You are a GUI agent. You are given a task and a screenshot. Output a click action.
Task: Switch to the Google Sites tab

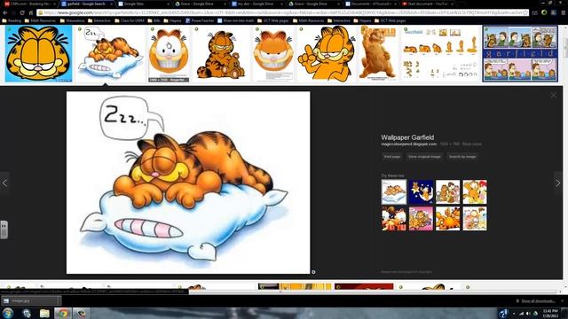pos(144,4)
